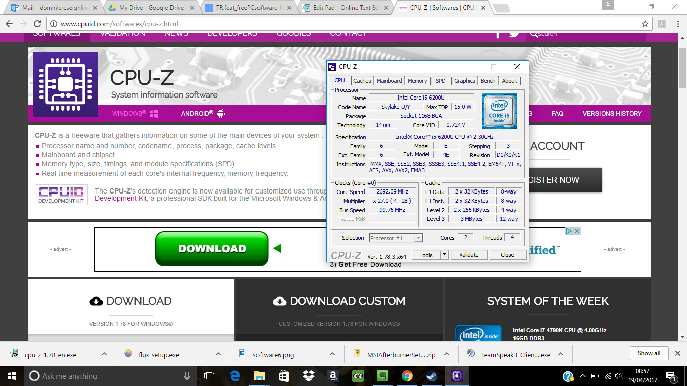
Task: Click the Validate button in CPU-Z
Action: [469, 255]
